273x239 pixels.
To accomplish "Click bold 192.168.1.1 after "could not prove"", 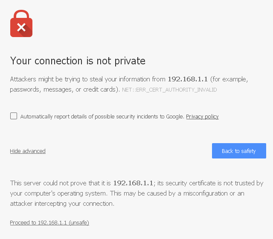I will point(133,183).
